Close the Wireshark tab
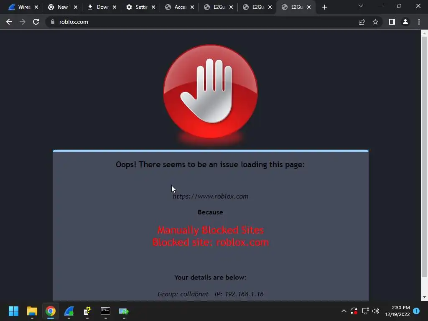Image resolution: width=428 pixels, height=321 pixels. (x=36, y=7)
